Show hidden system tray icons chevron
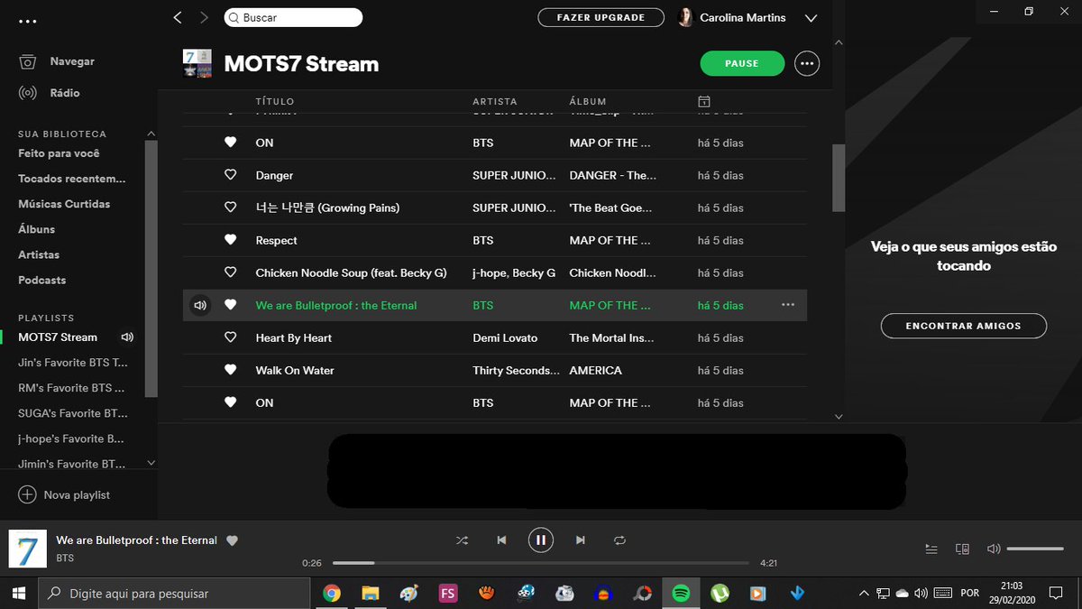 pyautogui.click(x=864, y=593)
